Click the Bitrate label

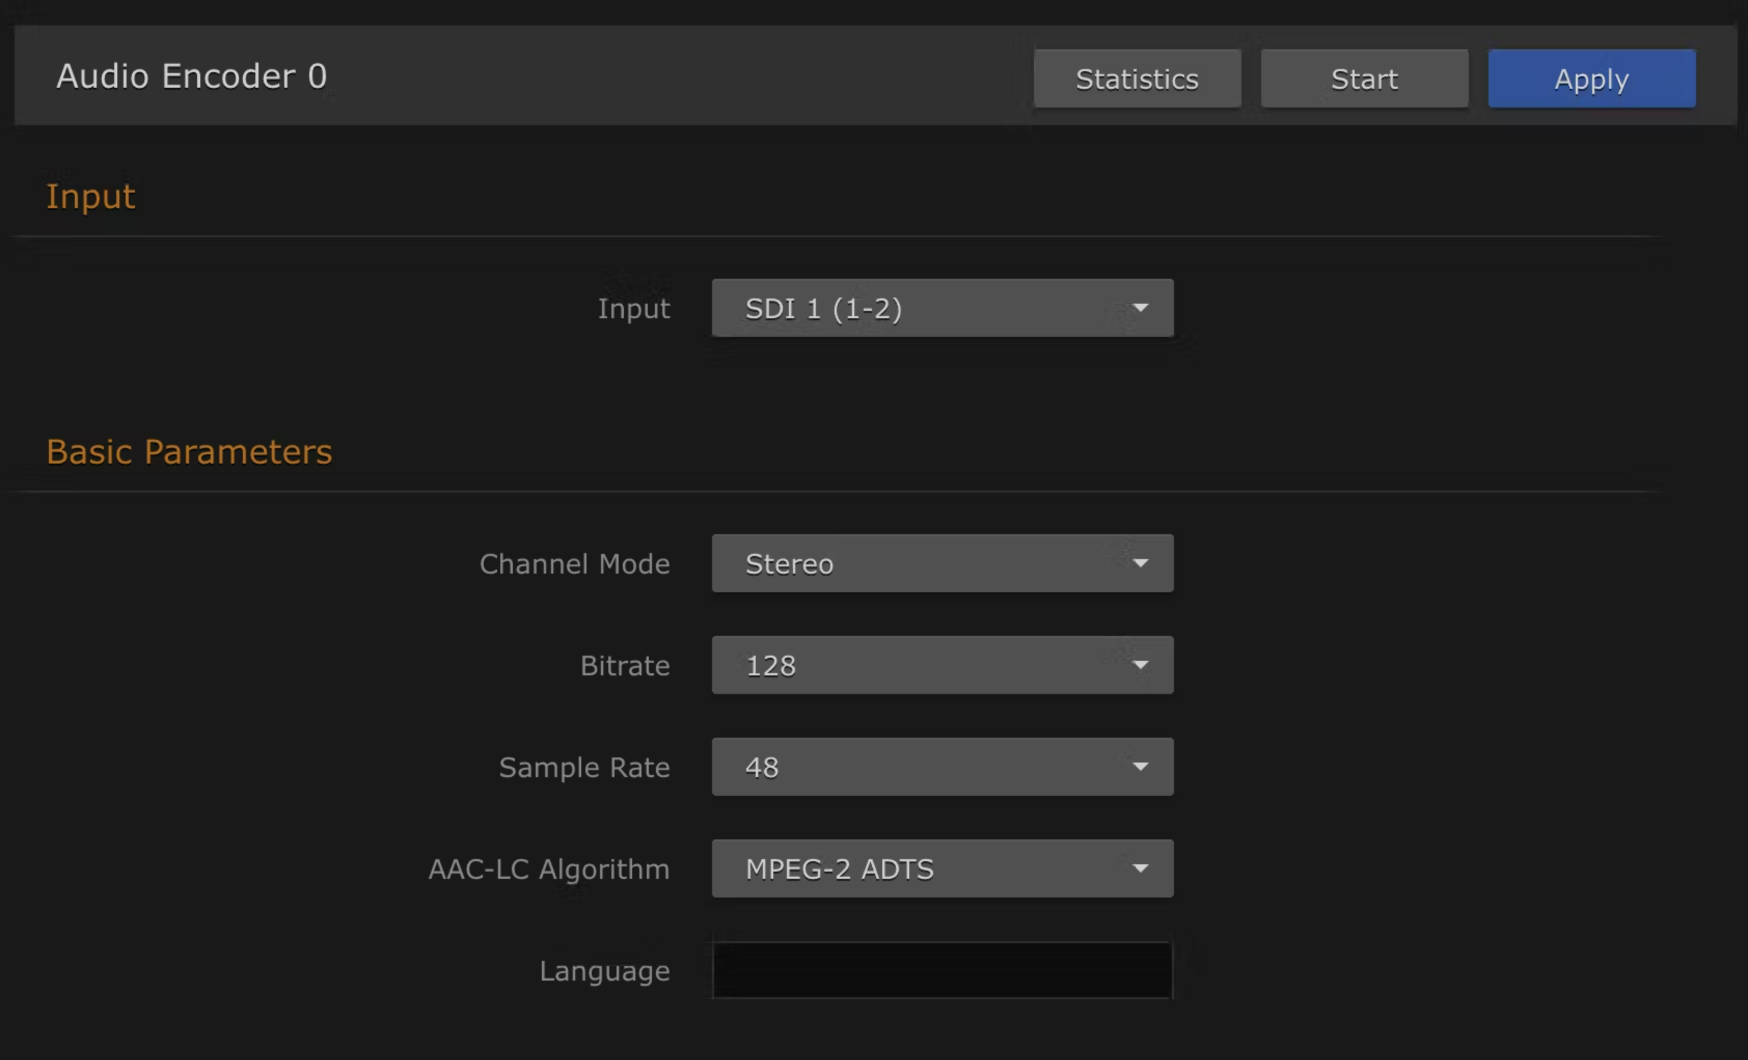[x=625, y=665]
